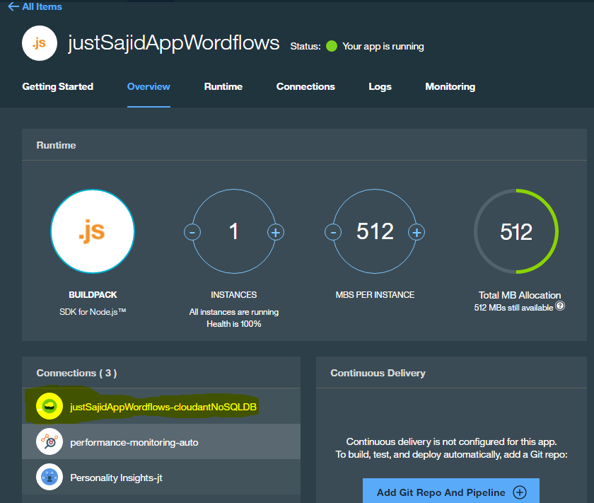Click the Health is 100% text
Image resolution: width=594 pixels, height=503 pixels.
234,324
